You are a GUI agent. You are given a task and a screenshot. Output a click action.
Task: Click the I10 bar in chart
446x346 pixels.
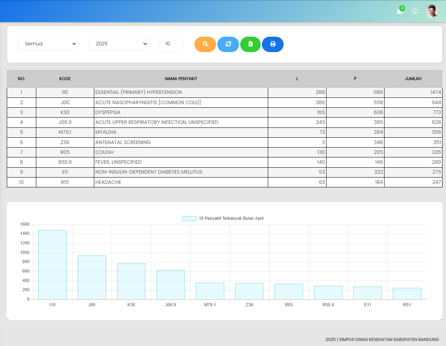tap(52, 265)
